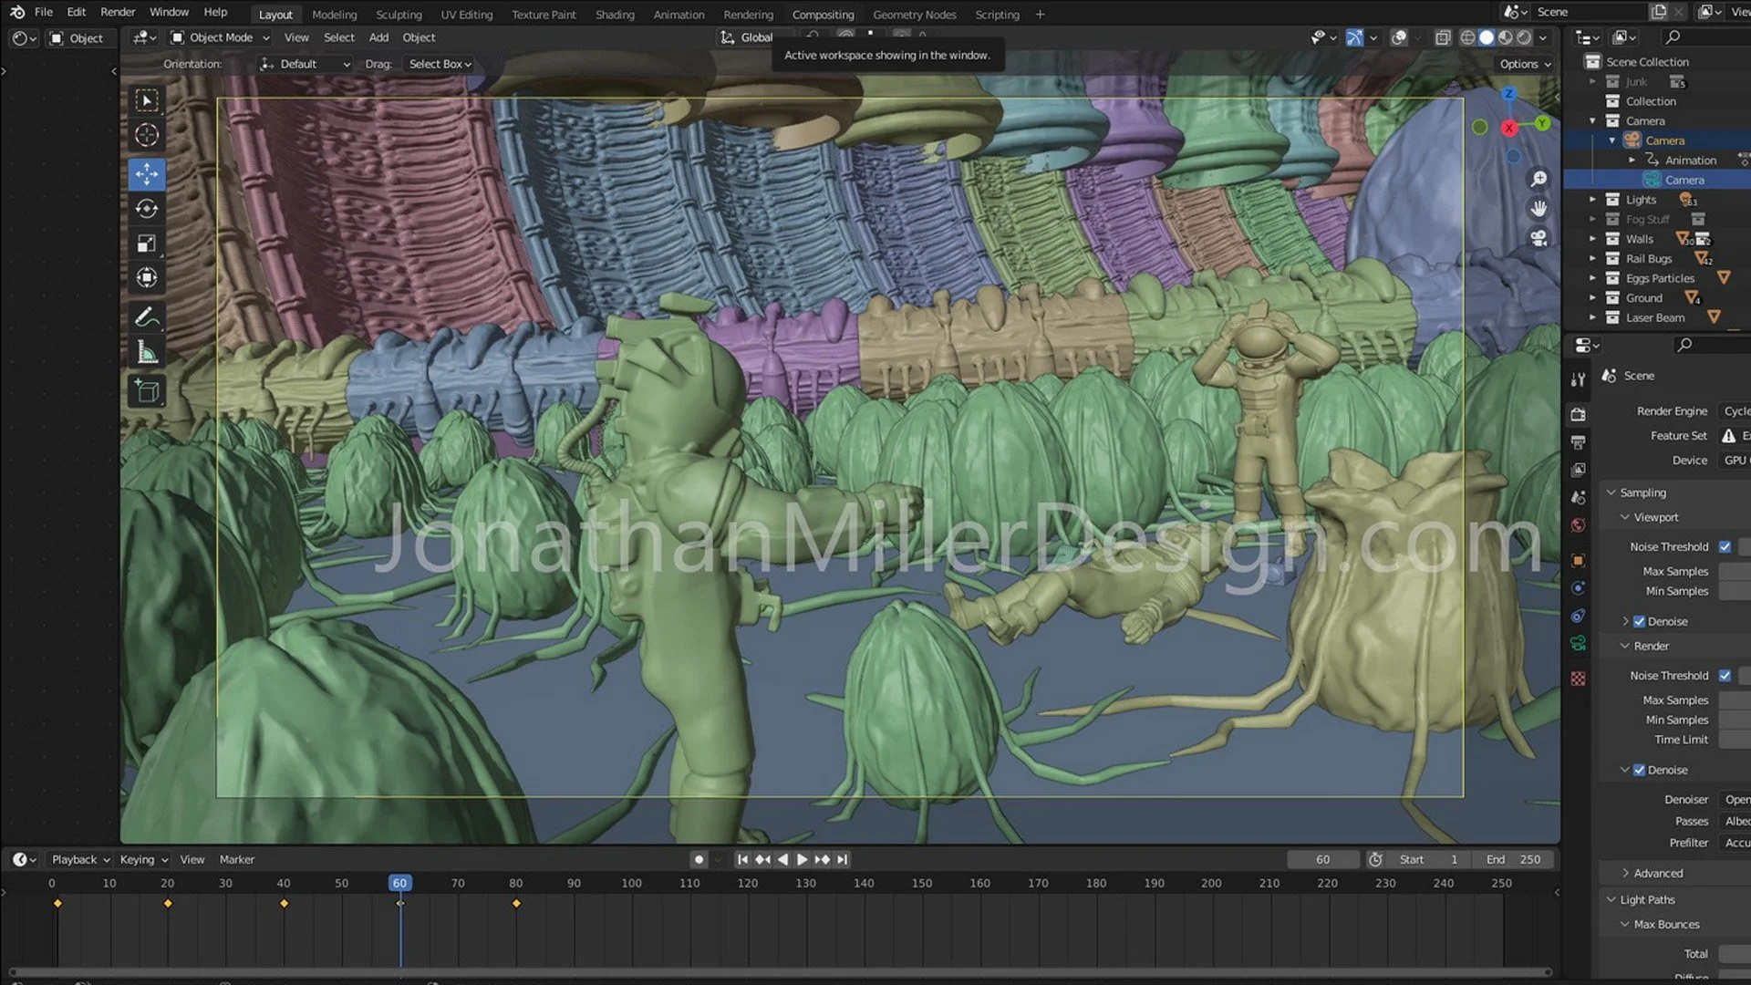Select the Select Box tool icon
This screenshot has height=985, width=1751.
(x=147, y=100)
